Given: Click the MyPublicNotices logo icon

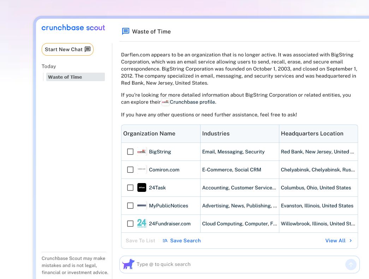Looking at the screenshot, I should [x=142, y=205].
